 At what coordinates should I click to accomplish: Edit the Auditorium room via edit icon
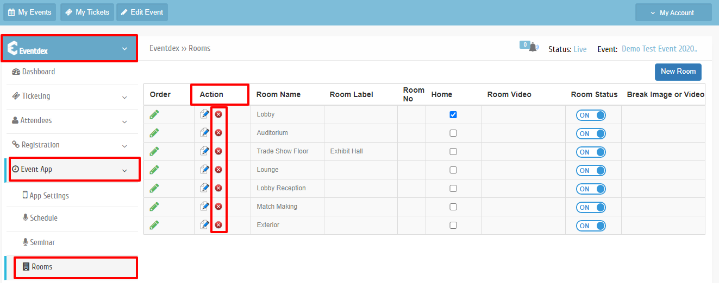(x=205, y=132)
